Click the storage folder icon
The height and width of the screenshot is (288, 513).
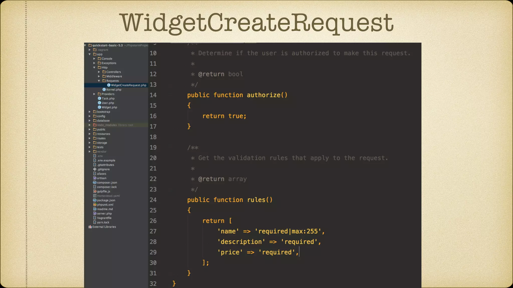click(95, 143)
